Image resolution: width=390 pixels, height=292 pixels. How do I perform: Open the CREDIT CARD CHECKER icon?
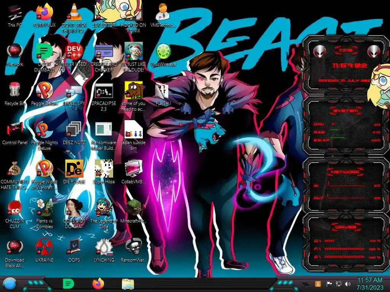pos(104,58)
